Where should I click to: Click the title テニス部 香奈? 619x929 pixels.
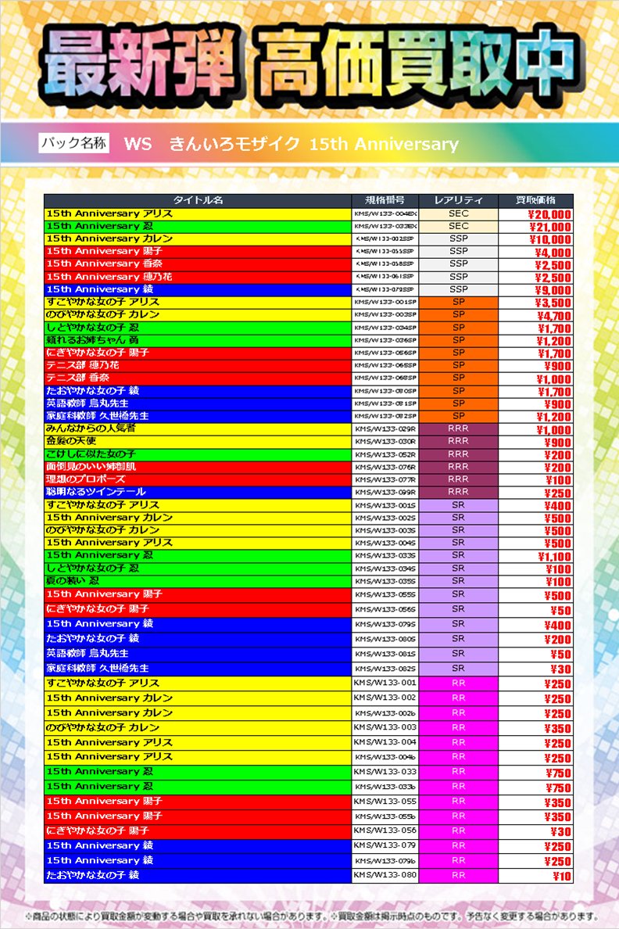pos(77,378)
